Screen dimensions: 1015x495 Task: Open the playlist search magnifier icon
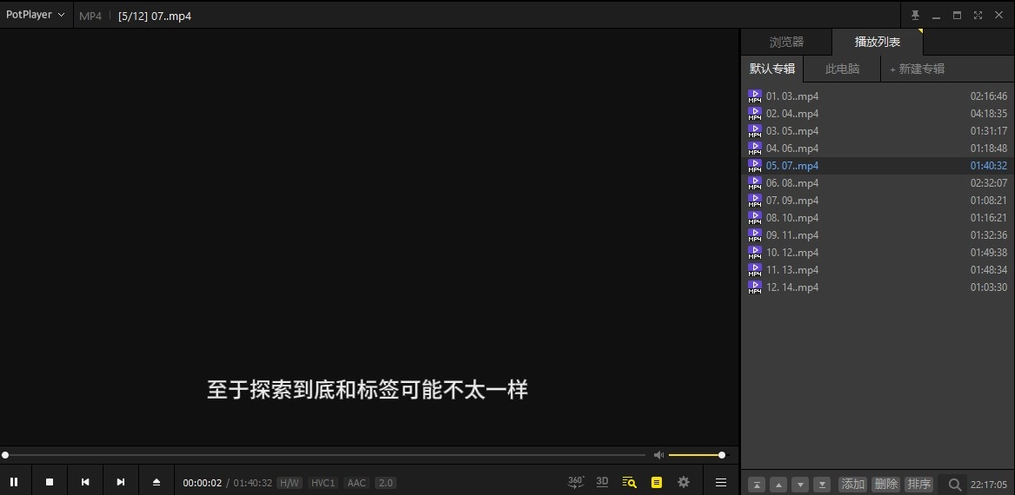[x=954, y=484]
